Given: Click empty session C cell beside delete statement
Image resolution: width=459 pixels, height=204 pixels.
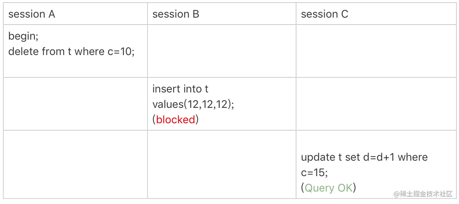Looking at the screenshot, I should pyautogui.click(x=376, y=51).
